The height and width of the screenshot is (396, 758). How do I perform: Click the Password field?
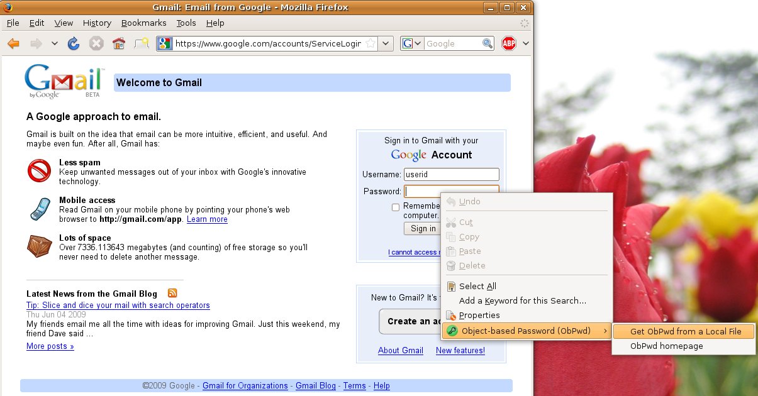452,191
